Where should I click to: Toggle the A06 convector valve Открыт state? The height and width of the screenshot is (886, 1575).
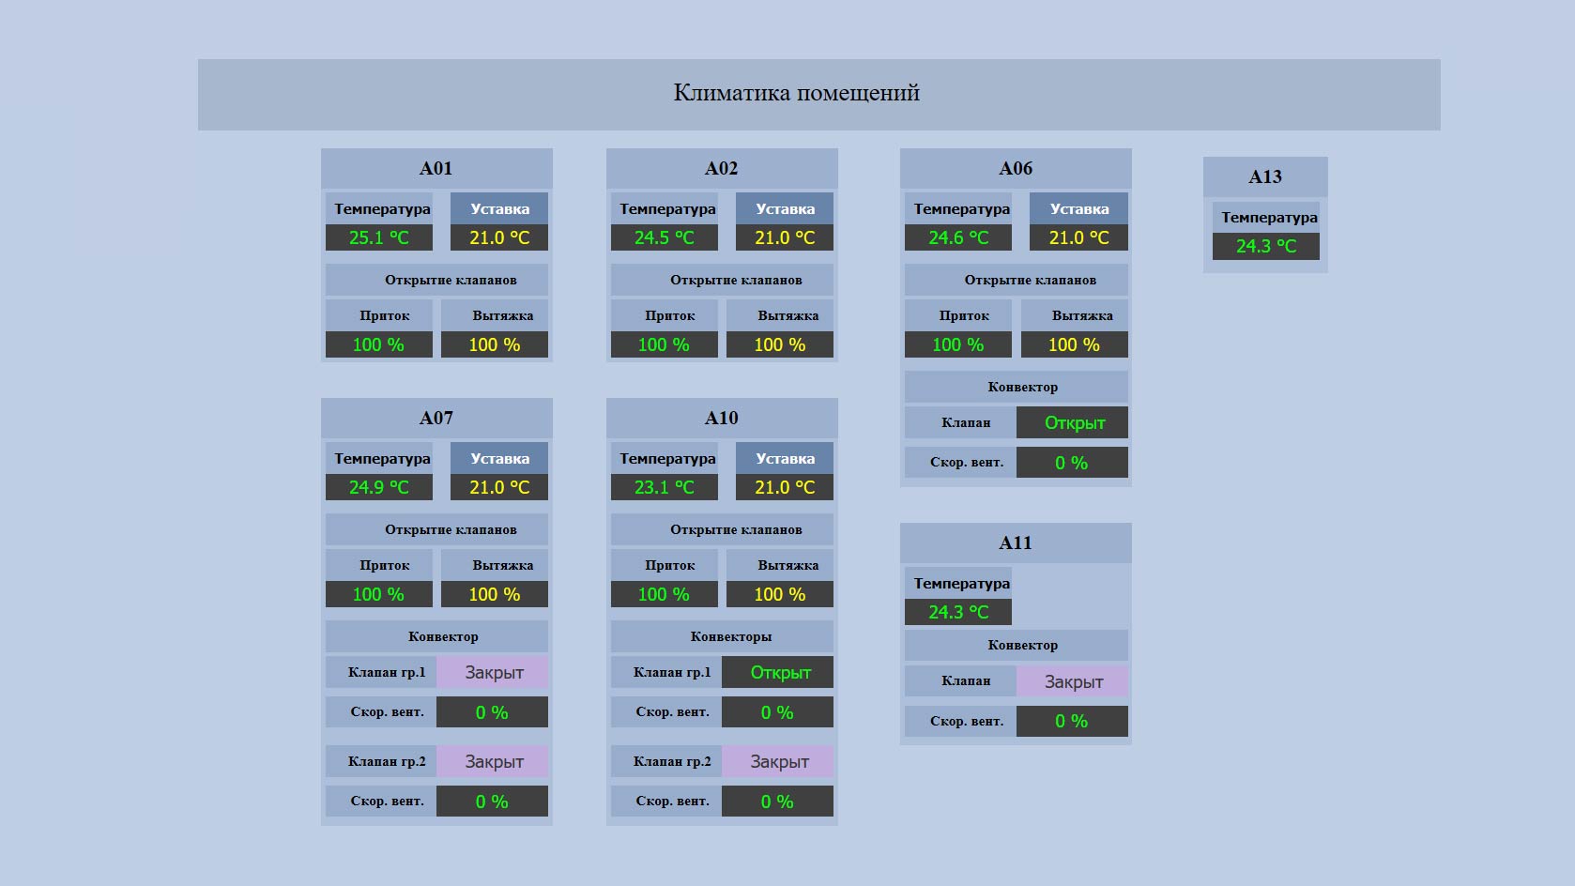point(1072,422)
